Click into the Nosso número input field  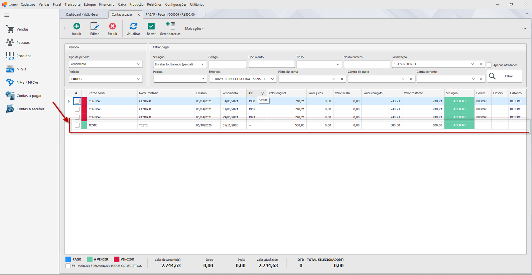366,64
